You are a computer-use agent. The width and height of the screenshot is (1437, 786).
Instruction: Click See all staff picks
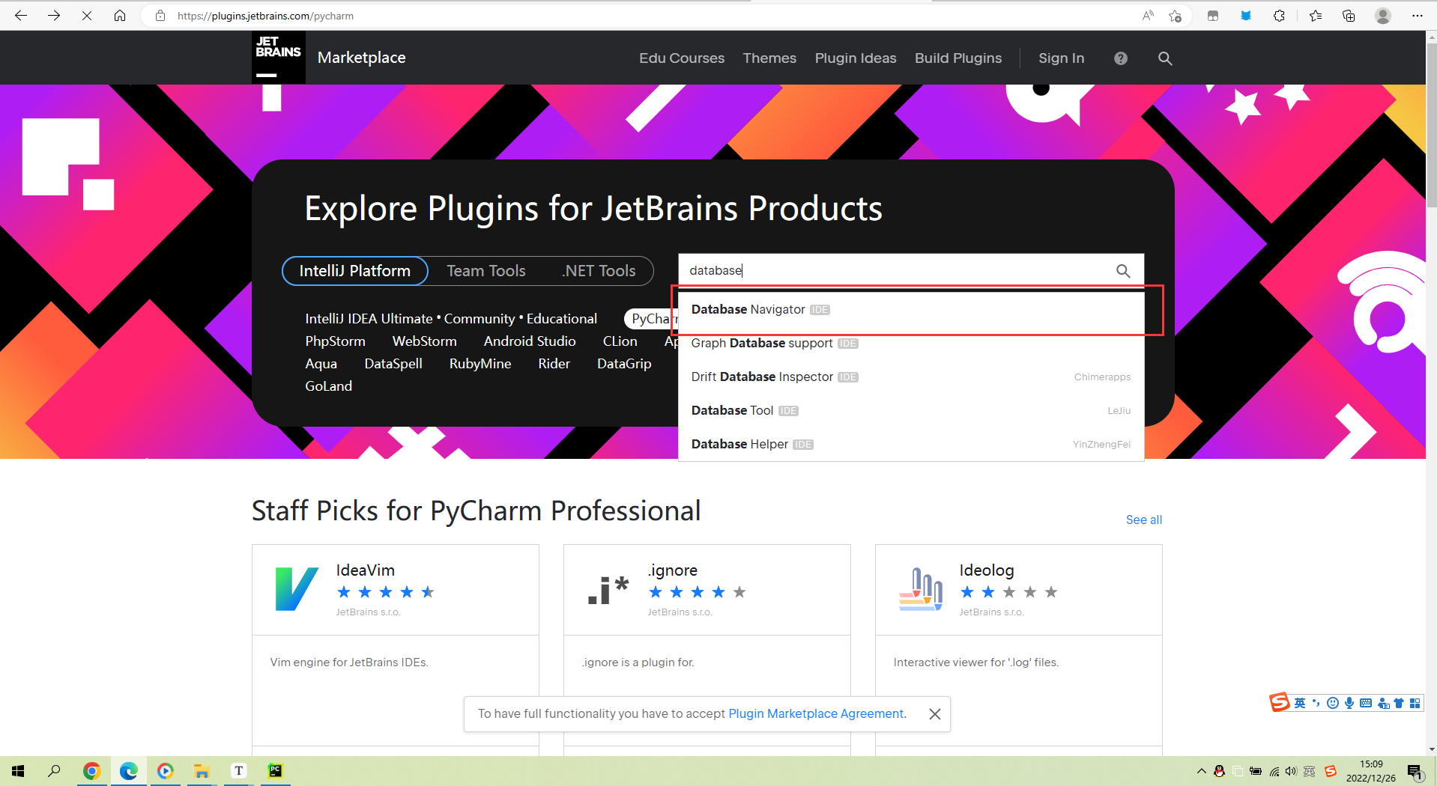click(1144, 520)
